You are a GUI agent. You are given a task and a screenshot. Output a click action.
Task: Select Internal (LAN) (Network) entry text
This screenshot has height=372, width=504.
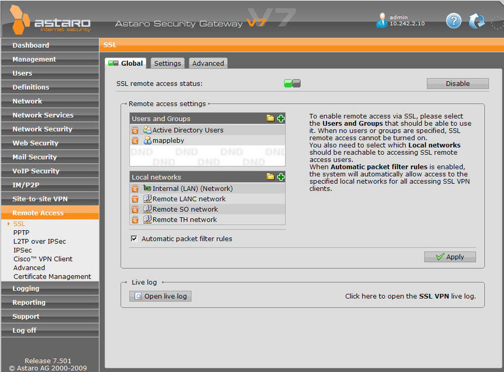pos(193,189)
